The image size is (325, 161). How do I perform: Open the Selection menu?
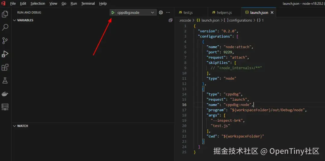pos(38,4)
